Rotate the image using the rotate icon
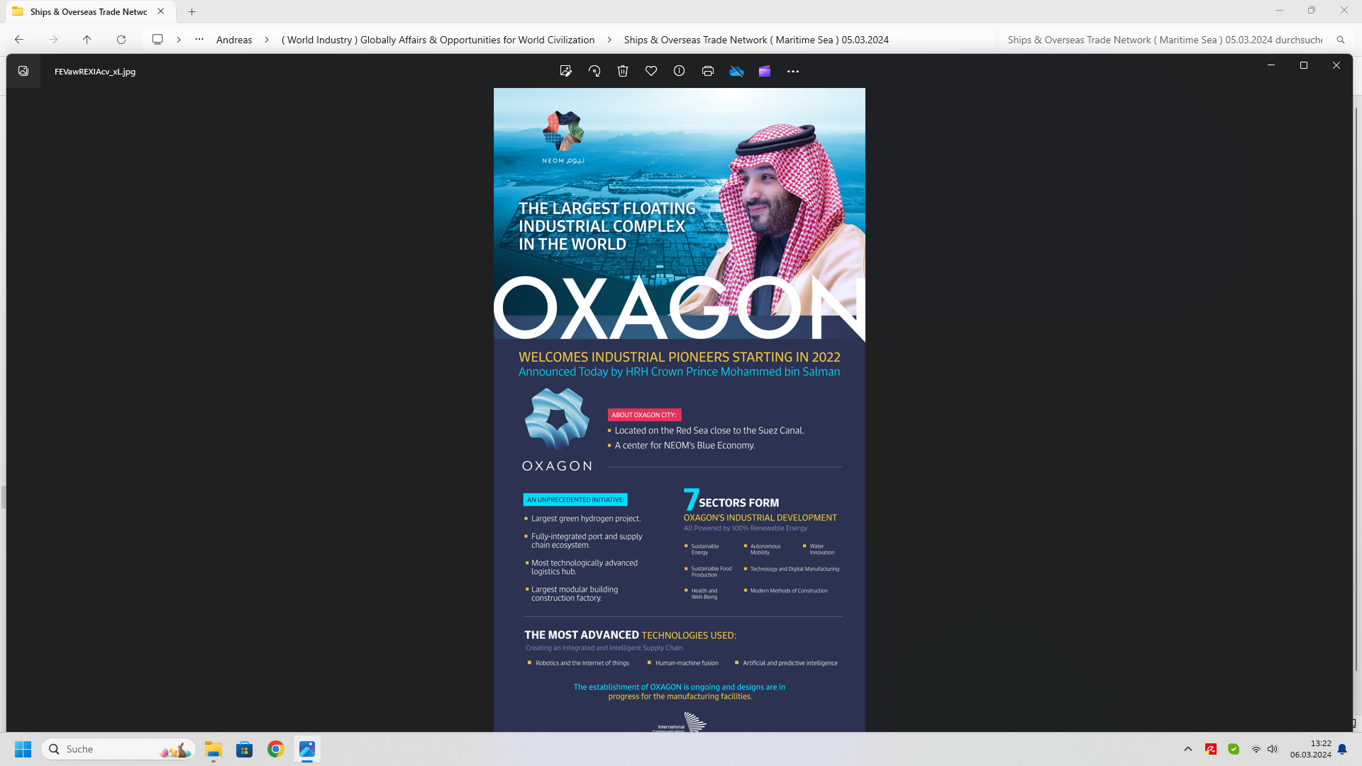Viewport: 1362px width, 766px height. 594,71
